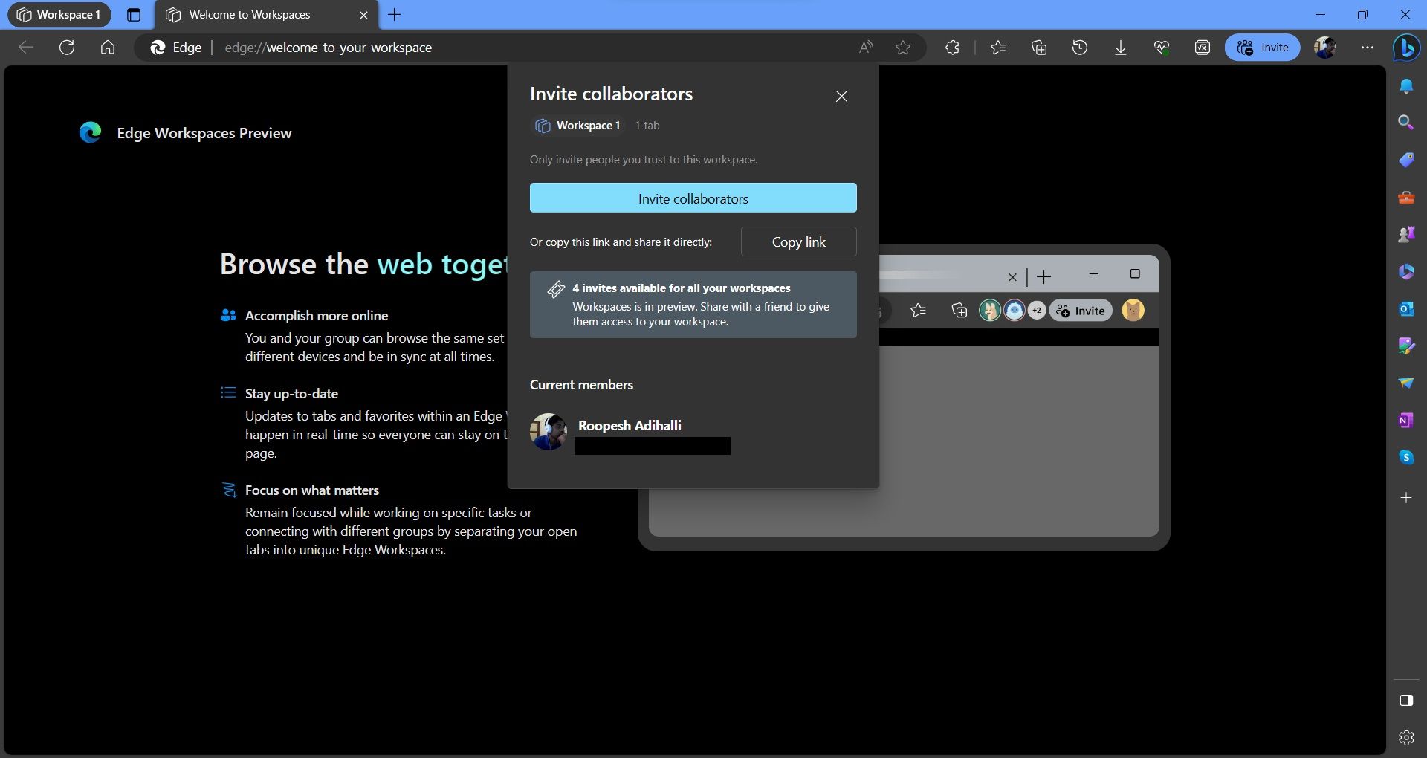Copy the workspace share link
1427x758 pixels.
(798, 242)
